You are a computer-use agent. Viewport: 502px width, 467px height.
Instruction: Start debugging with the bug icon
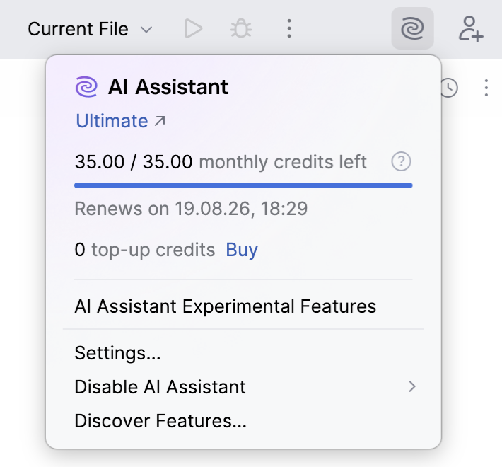point(241,29)
